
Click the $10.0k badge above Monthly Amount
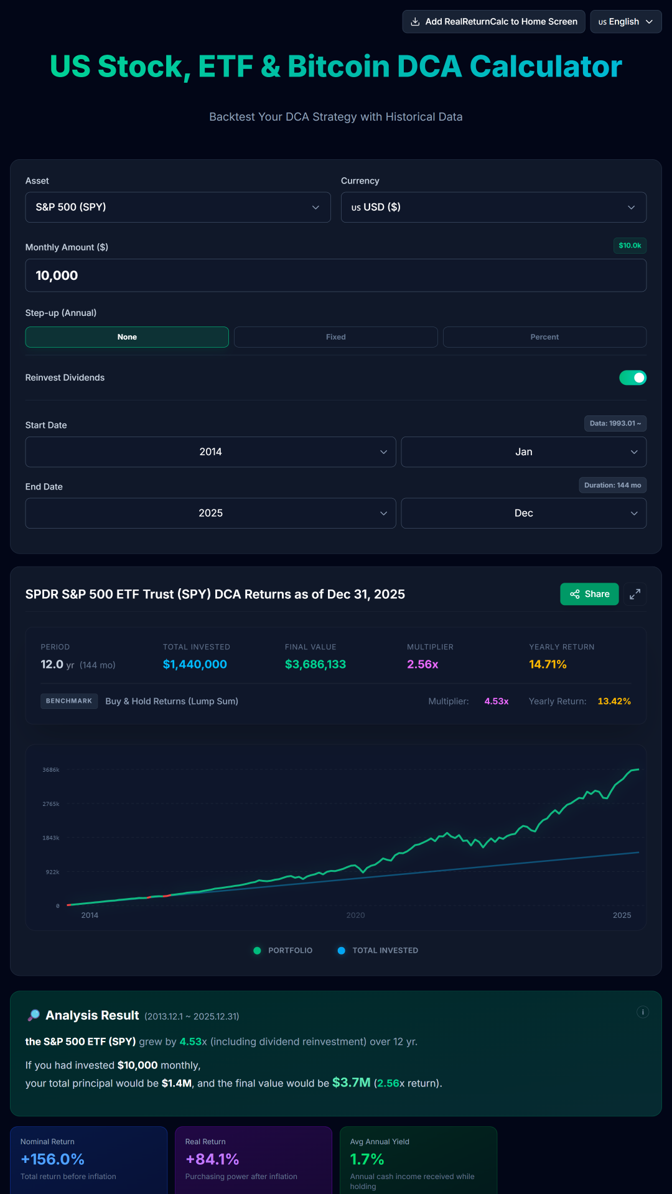coord(629,246)
